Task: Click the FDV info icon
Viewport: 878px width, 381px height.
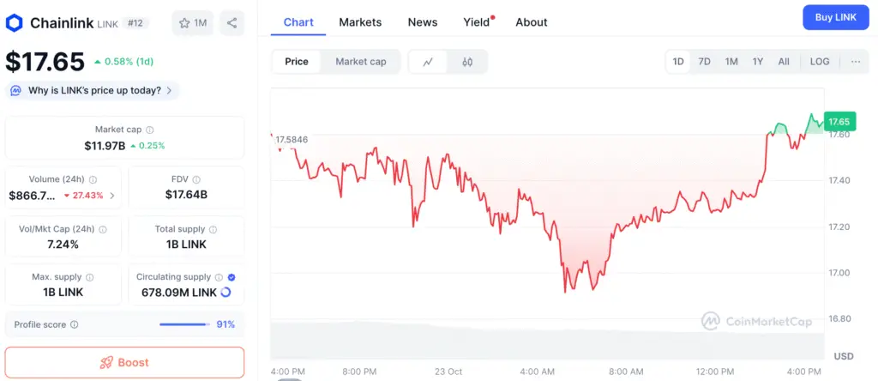Action: [x=197, y=179]
